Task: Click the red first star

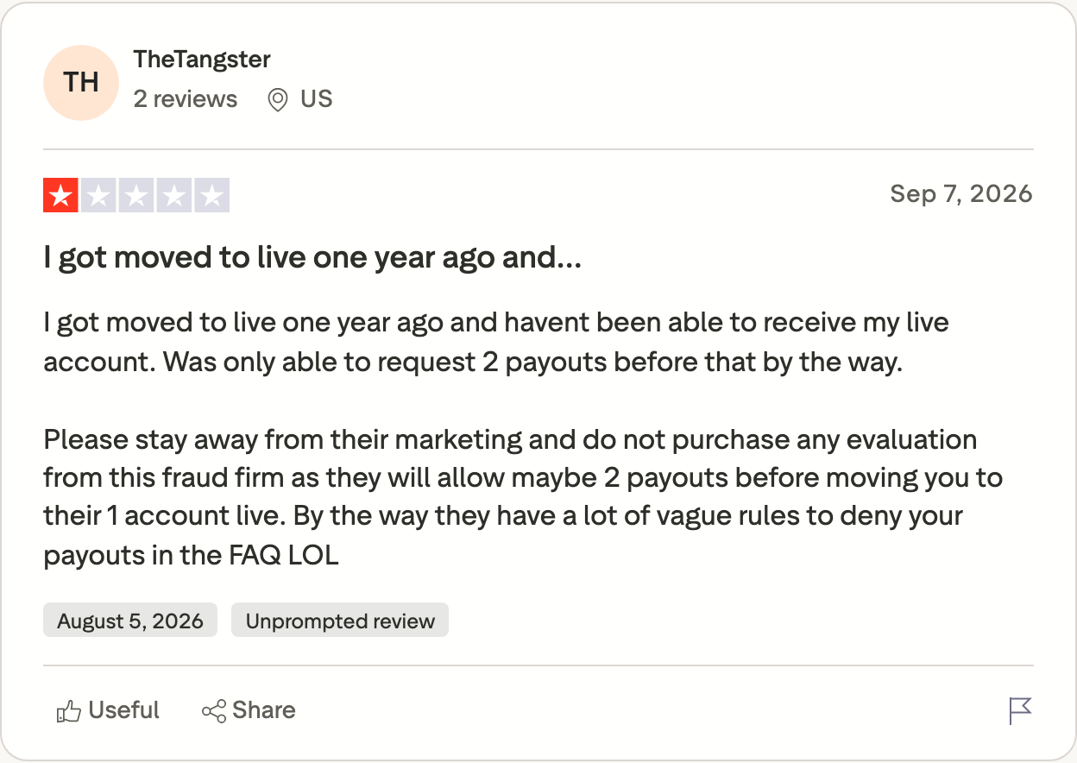Action: [60, 195]
